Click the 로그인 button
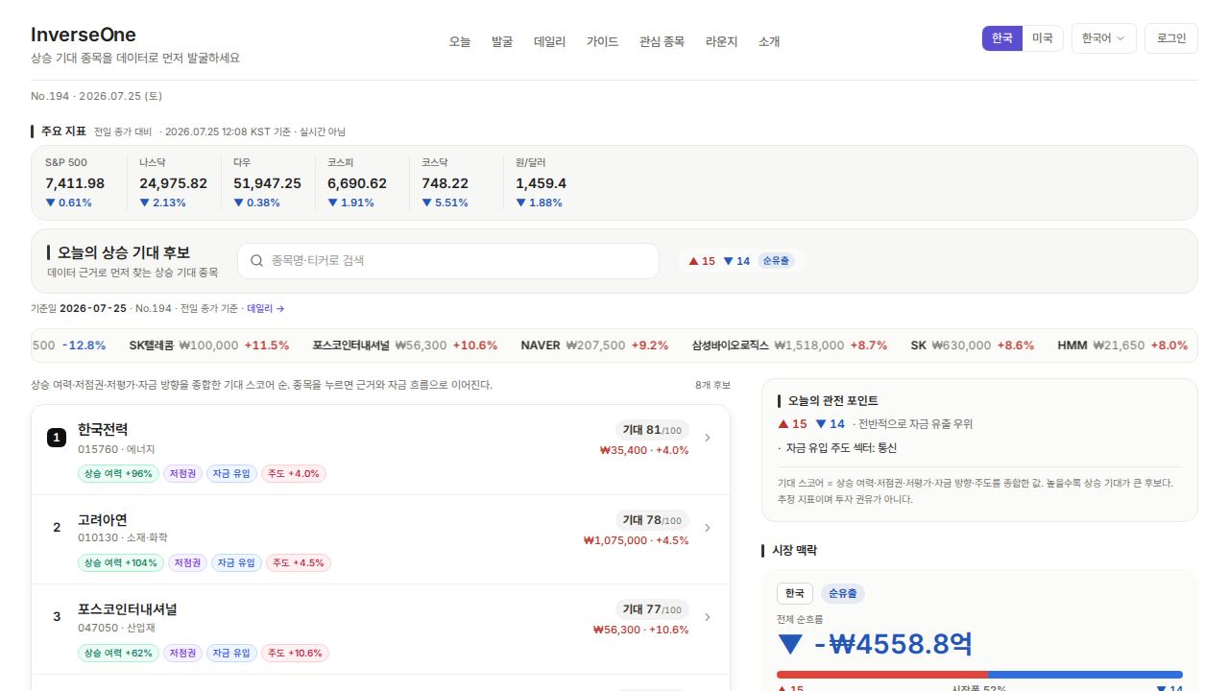 [x=1171, y=38]
